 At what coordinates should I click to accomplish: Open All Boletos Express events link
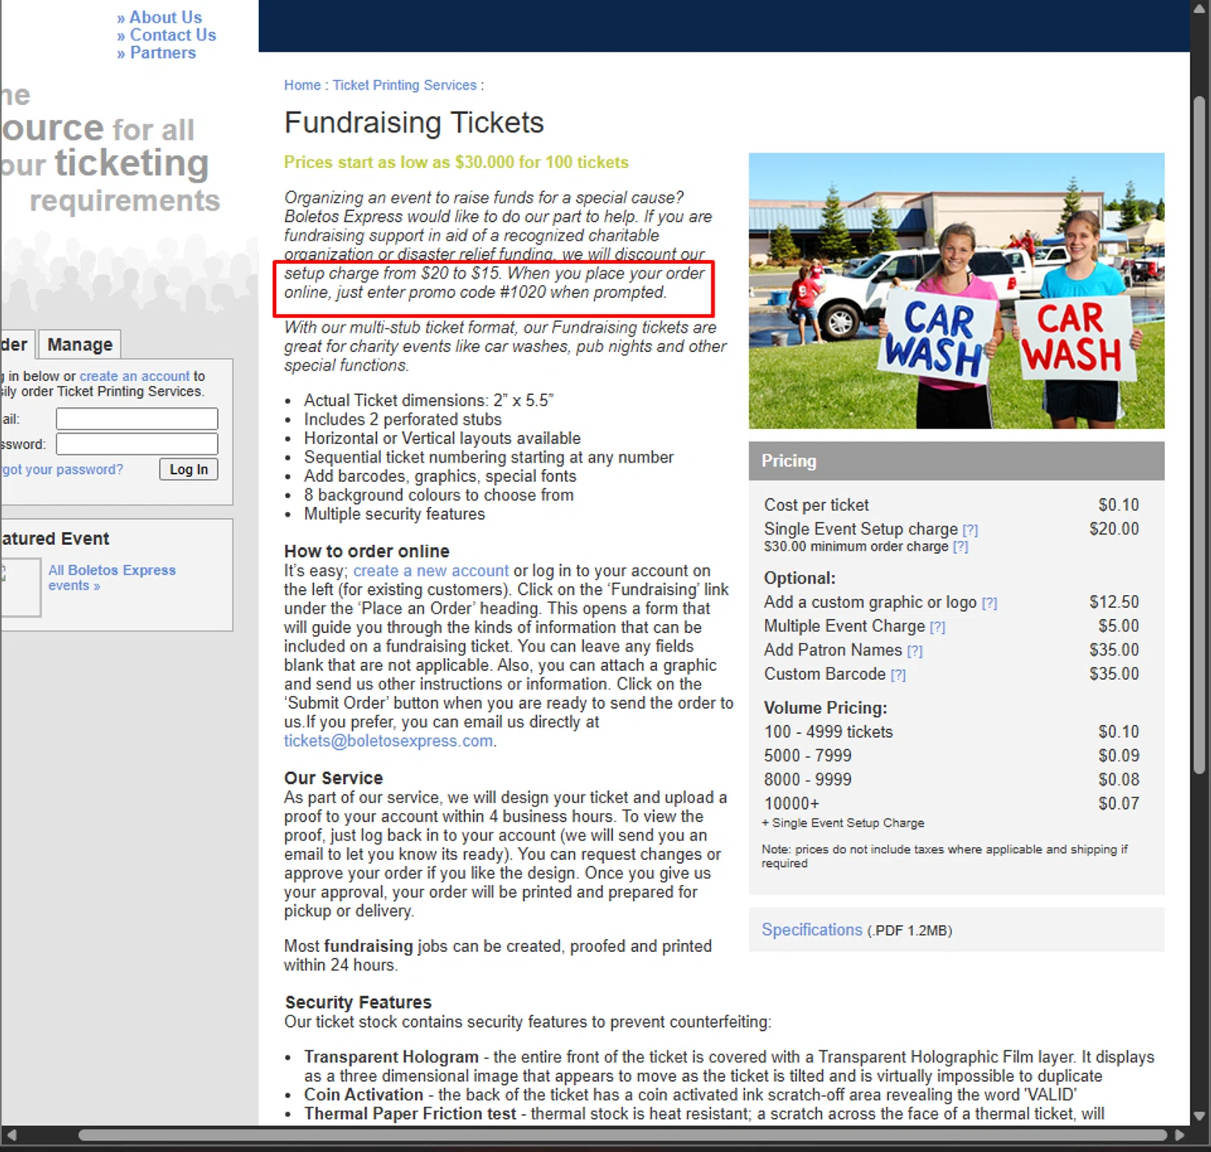pyautogui.click(x=111, y=577)
